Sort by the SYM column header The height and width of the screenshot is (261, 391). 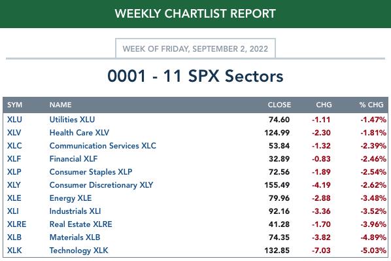coord(15,105)
